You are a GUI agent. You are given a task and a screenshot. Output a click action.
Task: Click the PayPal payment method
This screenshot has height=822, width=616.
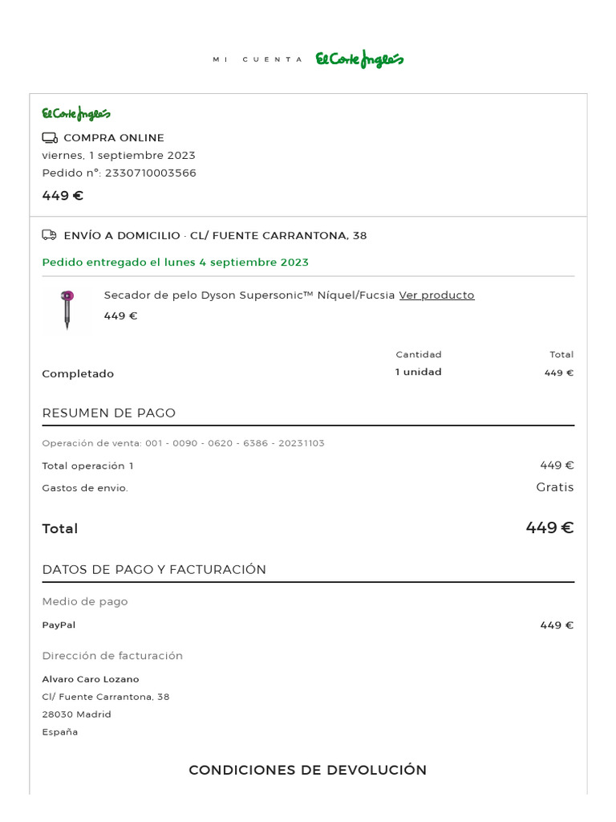(59, 625)
